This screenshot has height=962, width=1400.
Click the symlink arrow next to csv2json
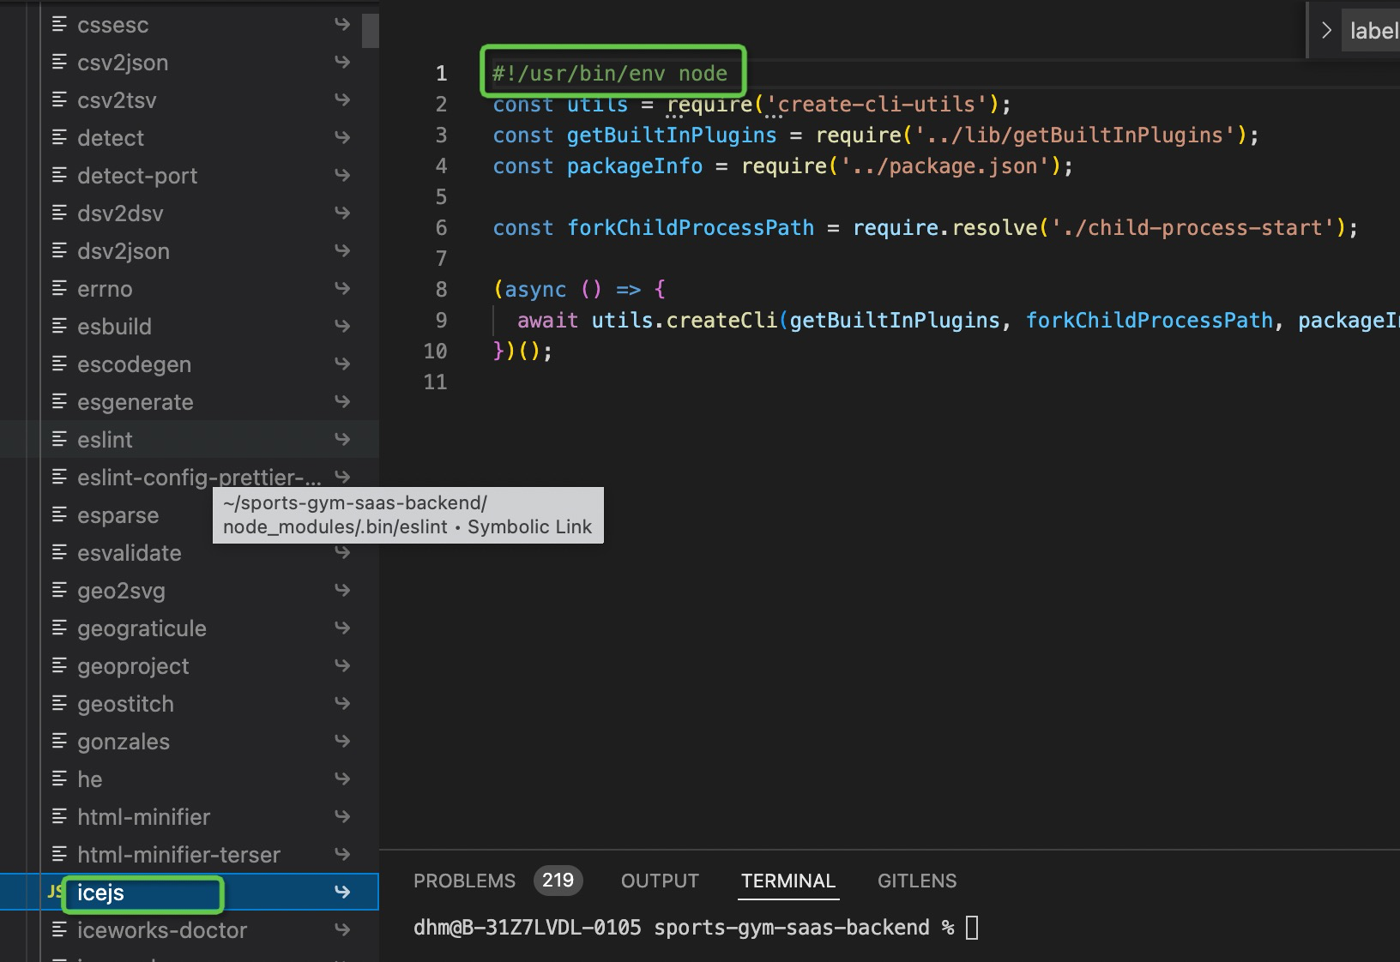coord(342,62)
